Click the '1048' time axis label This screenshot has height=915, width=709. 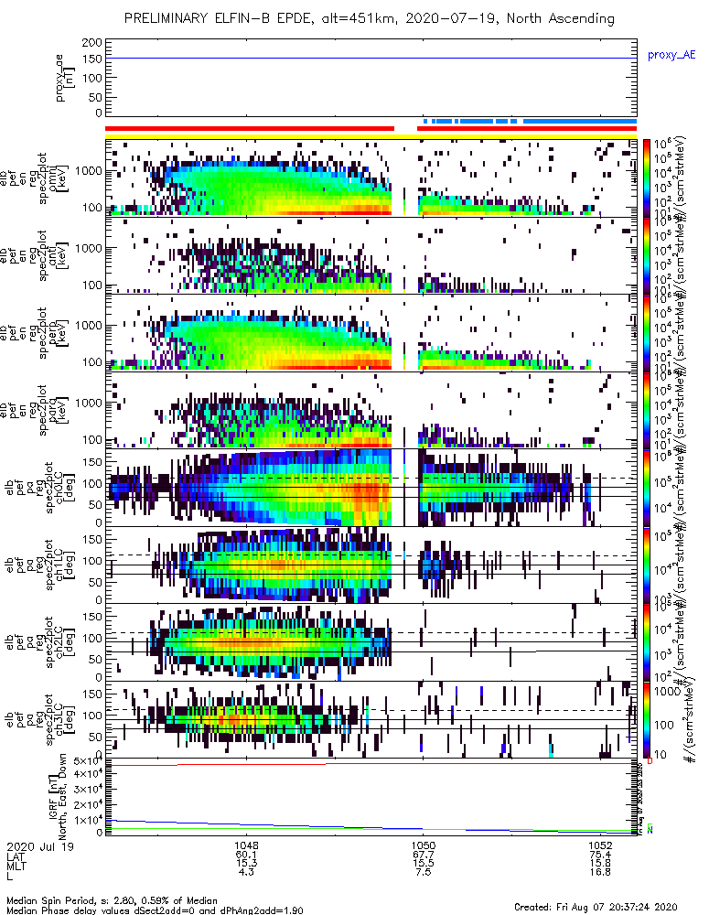pos(246,845)
